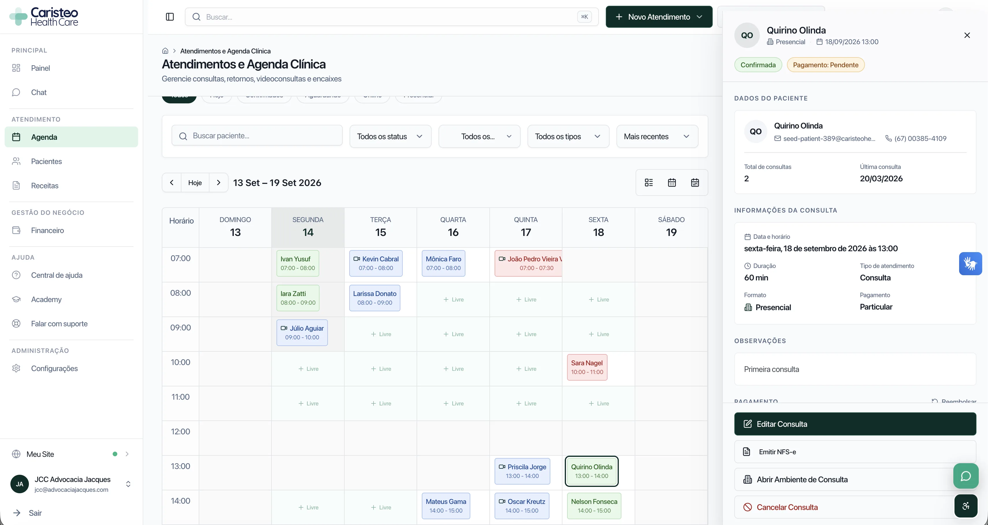
Task: Open Iara Zatti 08:00 appointment
Action: [298, 298]
